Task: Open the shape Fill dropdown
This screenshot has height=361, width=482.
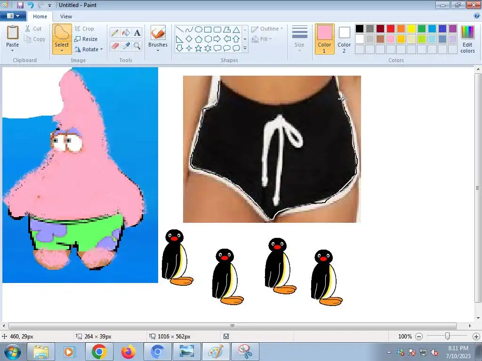Action: tap(262, 39)
